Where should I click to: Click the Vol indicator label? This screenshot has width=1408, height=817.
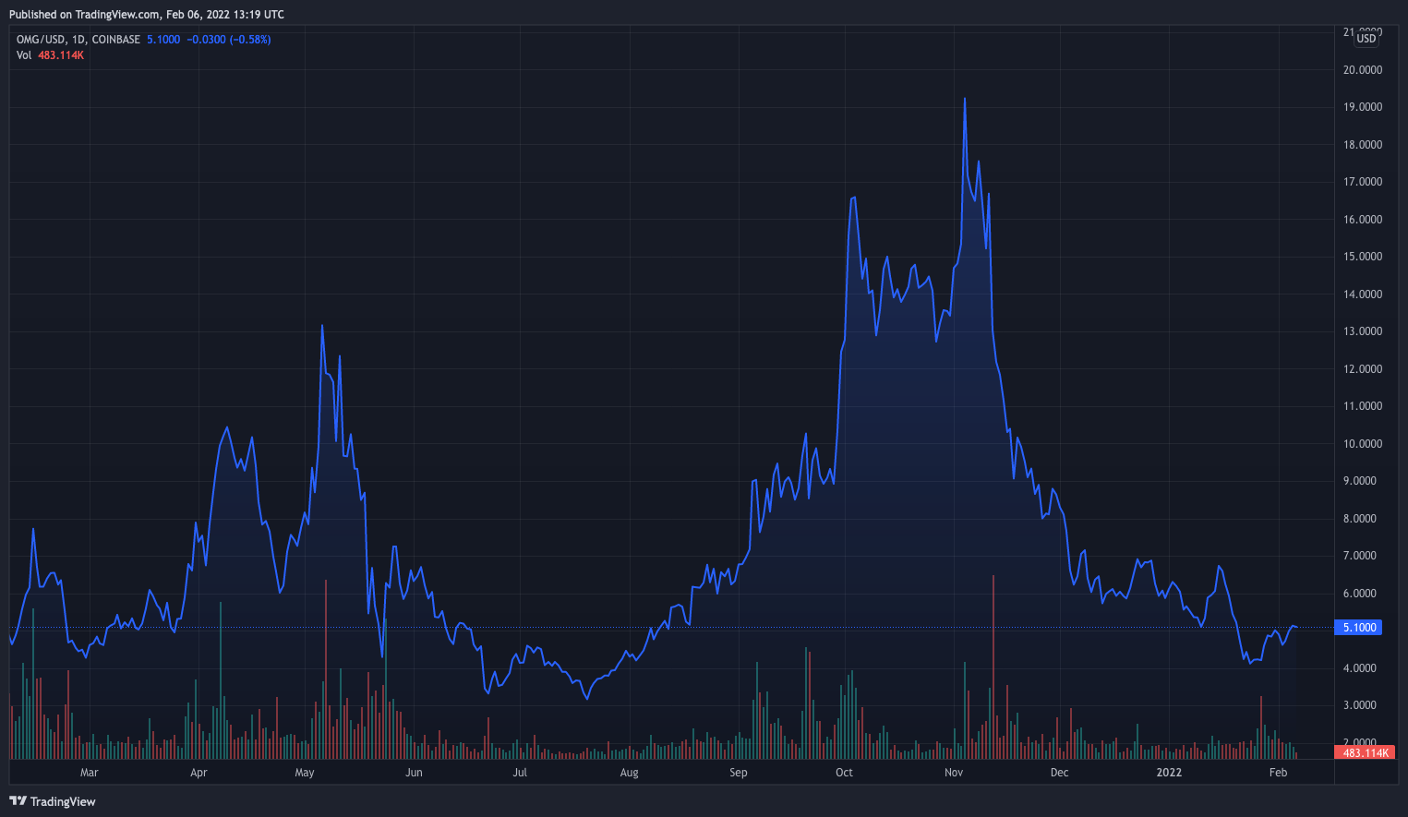[22, 54]
